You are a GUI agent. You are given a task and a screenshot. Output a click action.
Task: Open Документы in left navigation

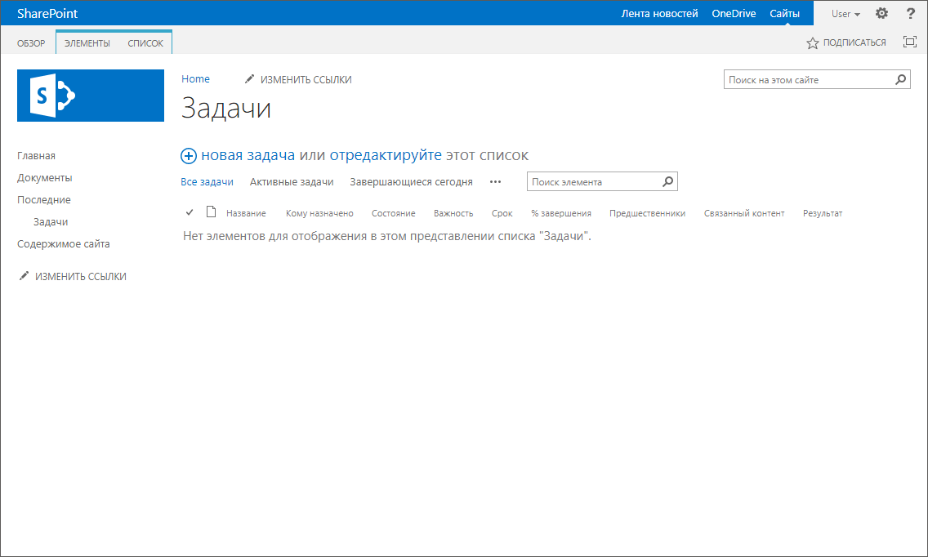(x=44, y=177)
